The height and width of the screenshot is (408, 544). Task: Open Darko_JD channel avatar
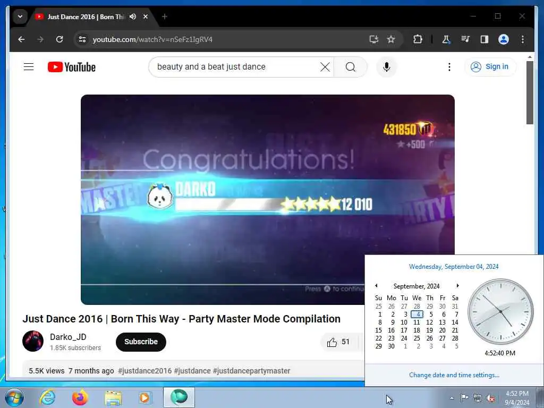pyautogui.click(x=33, y=341)
